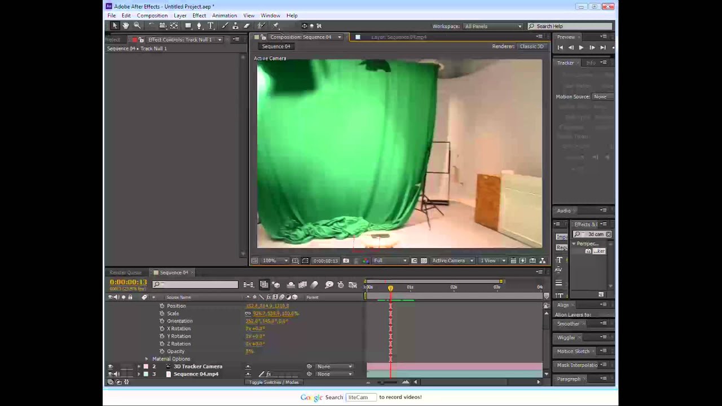Viewport: 722px width, 406px height.
Task: Expand Material Options property group
Action: [x=147, y=359]
